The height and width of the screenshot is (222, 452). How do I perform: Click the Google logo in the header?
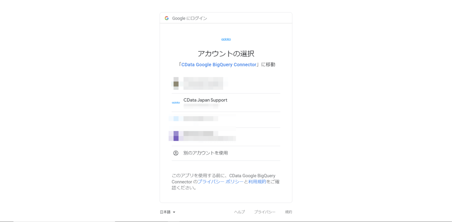click(166, 18)
